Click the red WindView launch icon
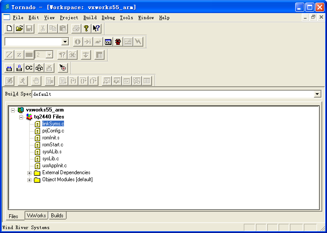327x233 pixels. point(118,42)
